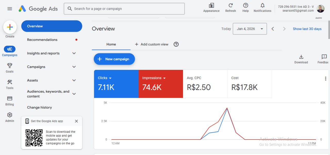Click the app download QR code
Image resolution: width=330 pixels, height=155 pixels.
(34, 138)
